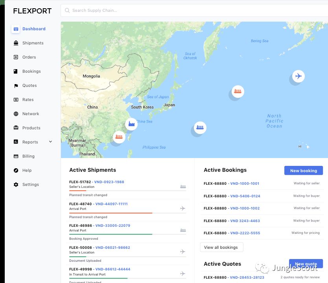
Task: Click the Quotes flag icon in sidebar
Action: [x=16, y=86]
